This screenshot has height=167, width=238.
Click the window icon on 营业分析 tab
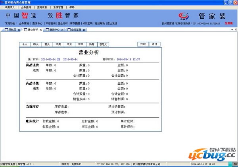[x=26, y=30]
